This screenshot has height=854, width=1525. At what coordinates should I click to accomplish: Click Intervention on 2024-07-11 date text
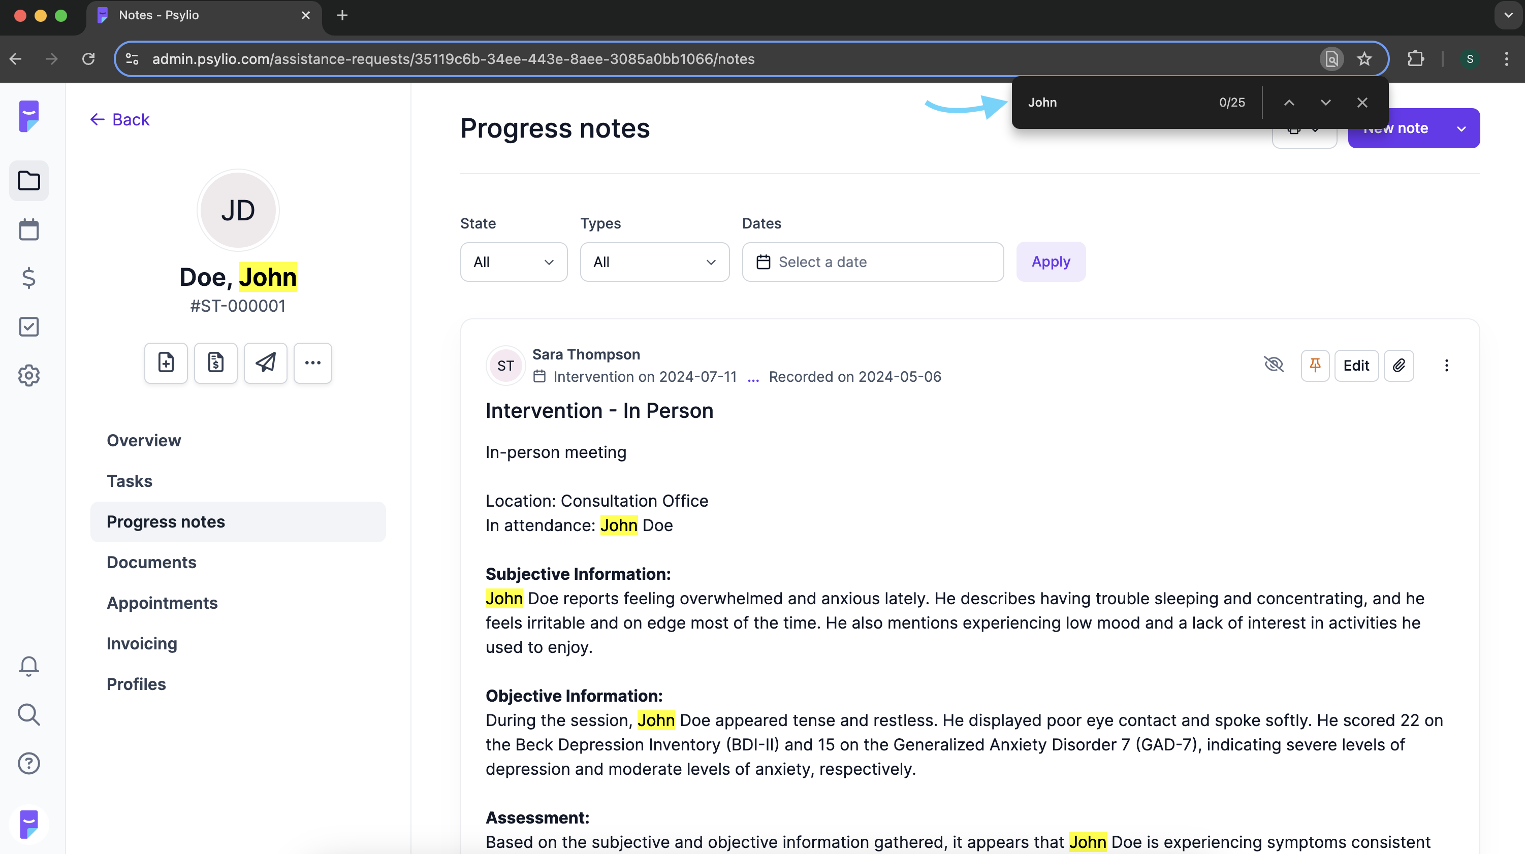pos(645,377)
